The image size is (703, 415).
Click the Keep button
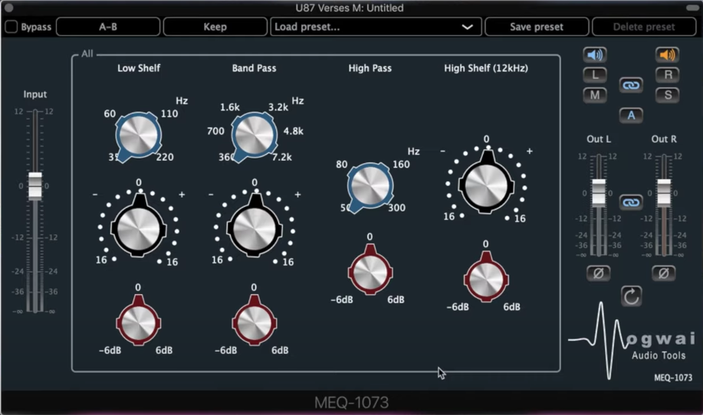[215, 27]
